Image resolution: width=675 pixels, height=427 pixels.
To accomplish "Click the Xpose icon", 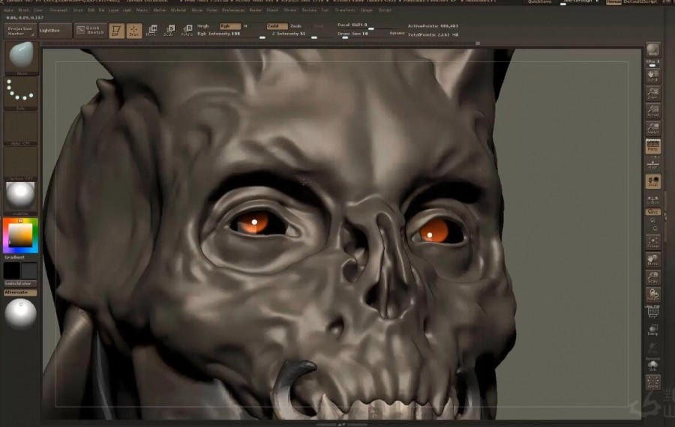I will click(653, 382).
